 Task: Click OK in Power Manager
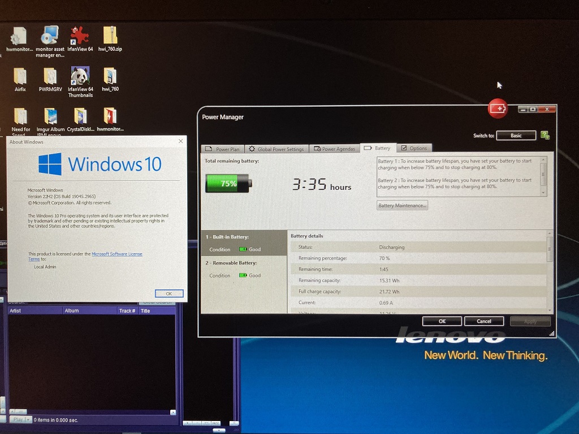click(x=442, y=321)
